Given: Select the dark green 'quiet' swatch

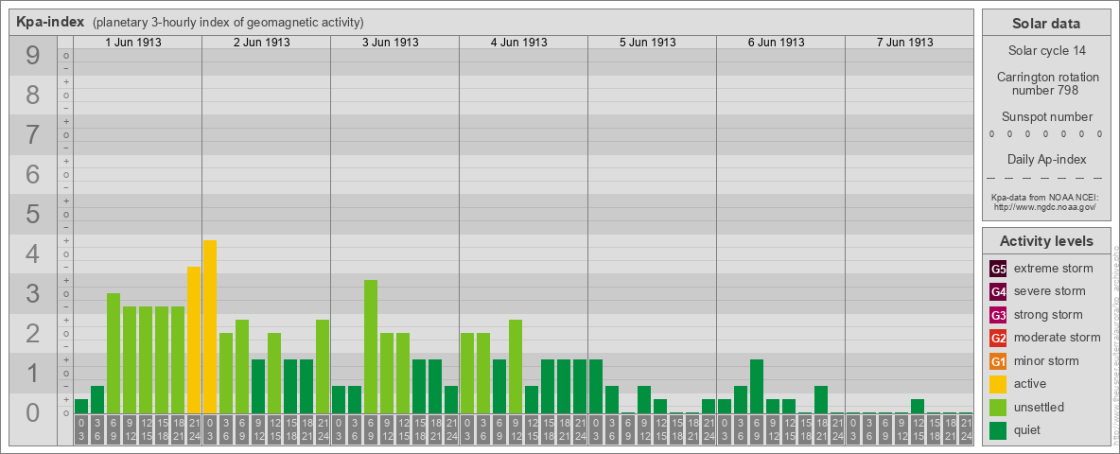Looking at the screenshot, I should point(998,430).
